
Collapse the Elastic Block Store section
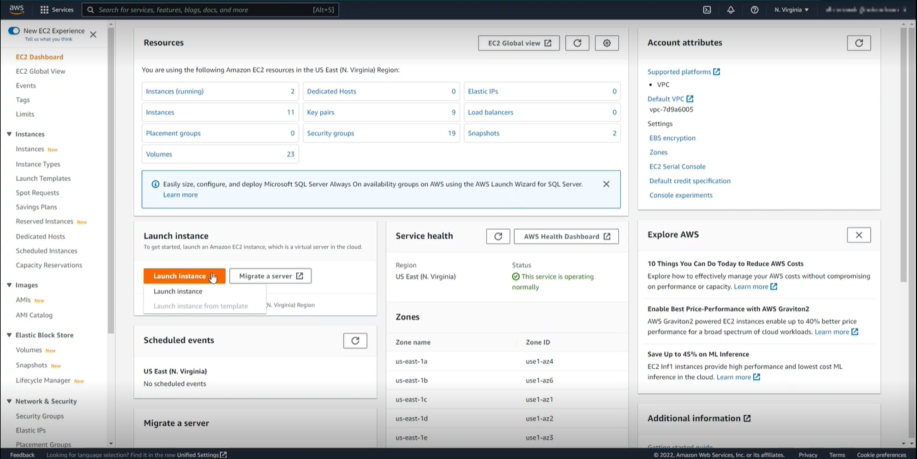point(9,335)
